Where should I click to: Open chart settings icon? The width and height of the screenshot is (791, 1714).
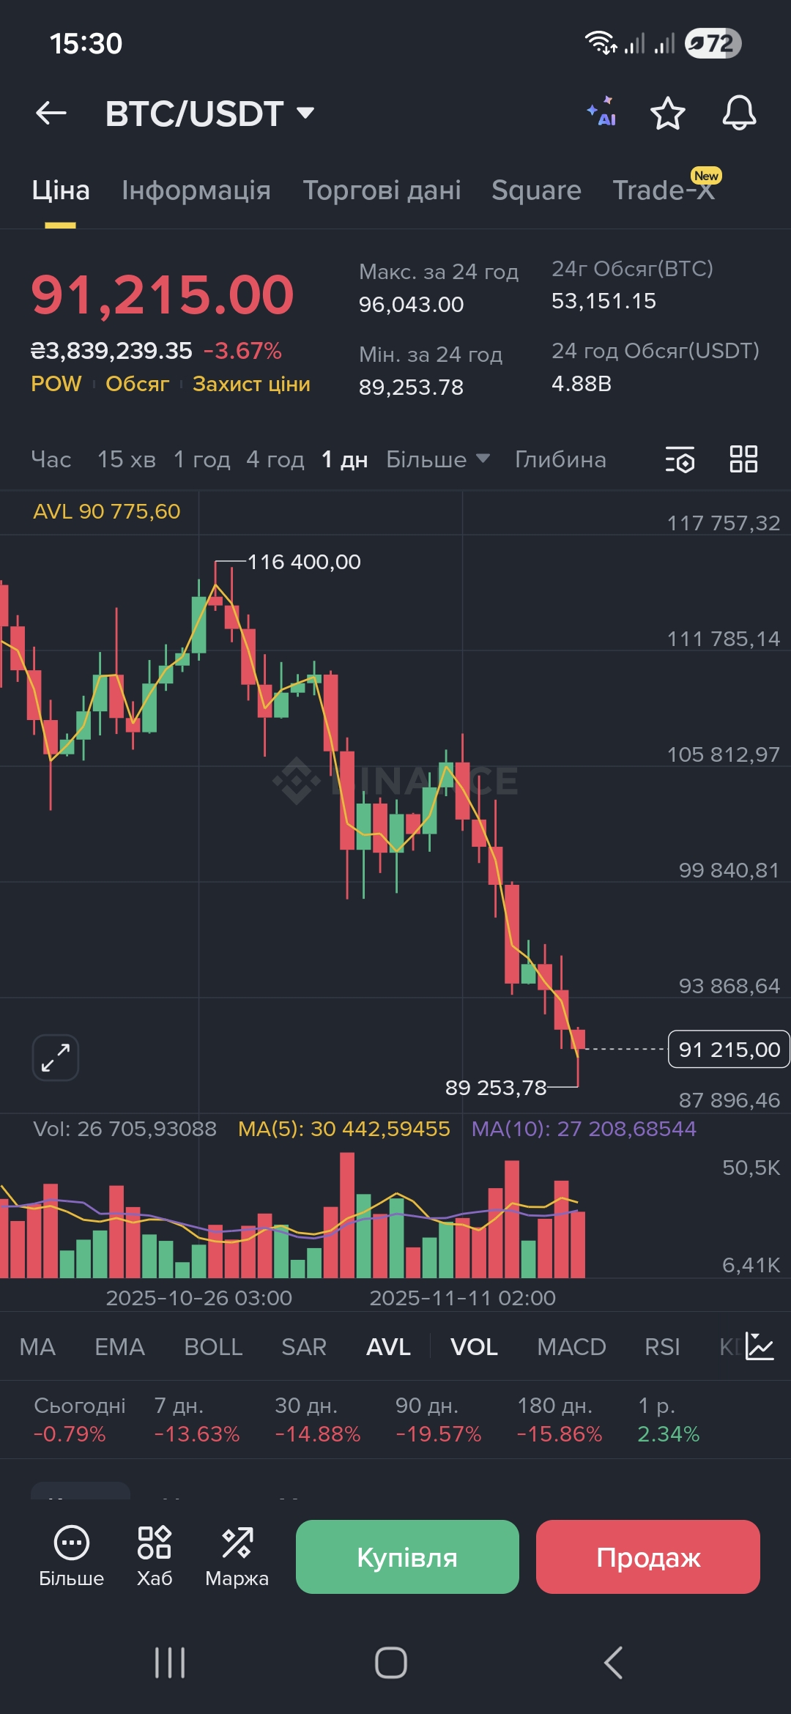click(680, 460)
